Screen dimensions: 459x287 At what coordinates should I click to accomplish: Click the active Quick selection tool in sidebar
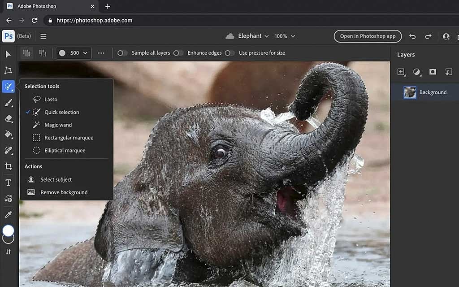pos(8,87)
